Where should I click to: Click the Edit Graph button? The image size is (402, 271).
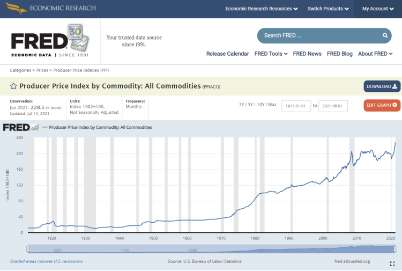[382, 105]
